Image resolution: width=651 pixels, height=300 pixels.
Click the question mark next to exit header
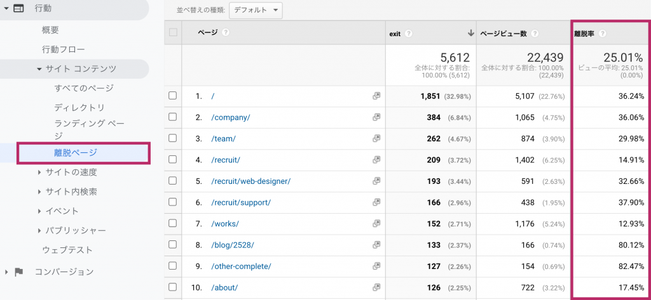(x=408, y=34)
